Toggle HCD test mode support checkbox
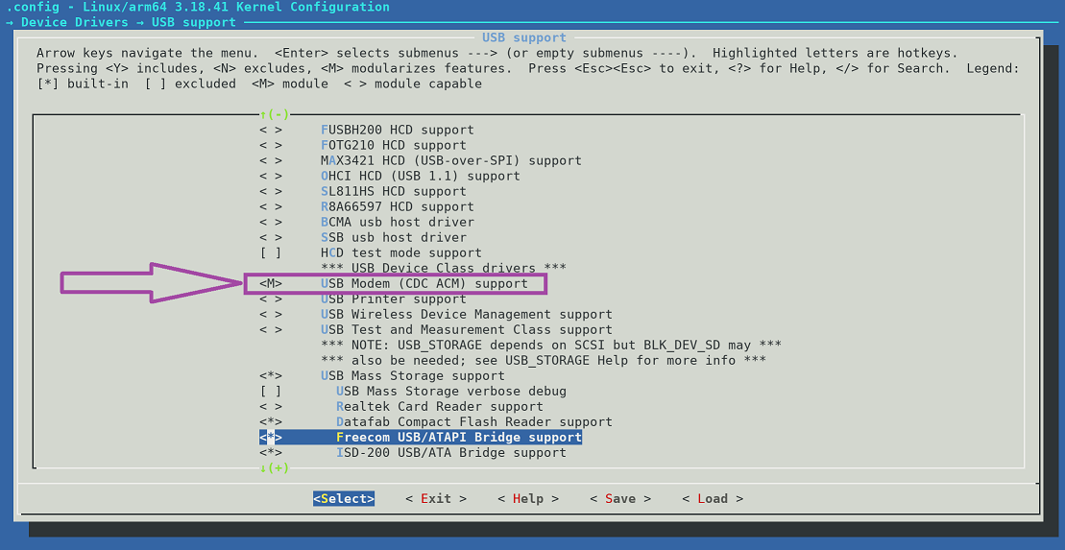 tap(271, 252)
